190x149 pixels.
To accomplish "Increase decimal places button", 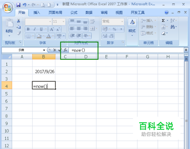I will (105, 36).
